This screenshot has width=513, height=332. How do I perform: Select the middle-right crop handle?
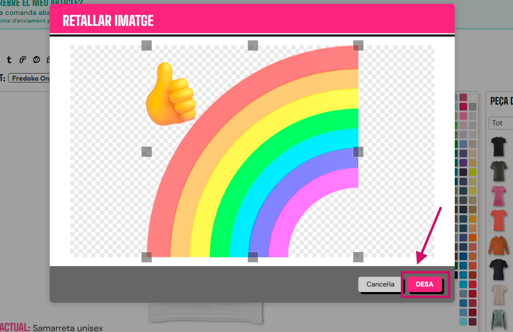point(358,152)
